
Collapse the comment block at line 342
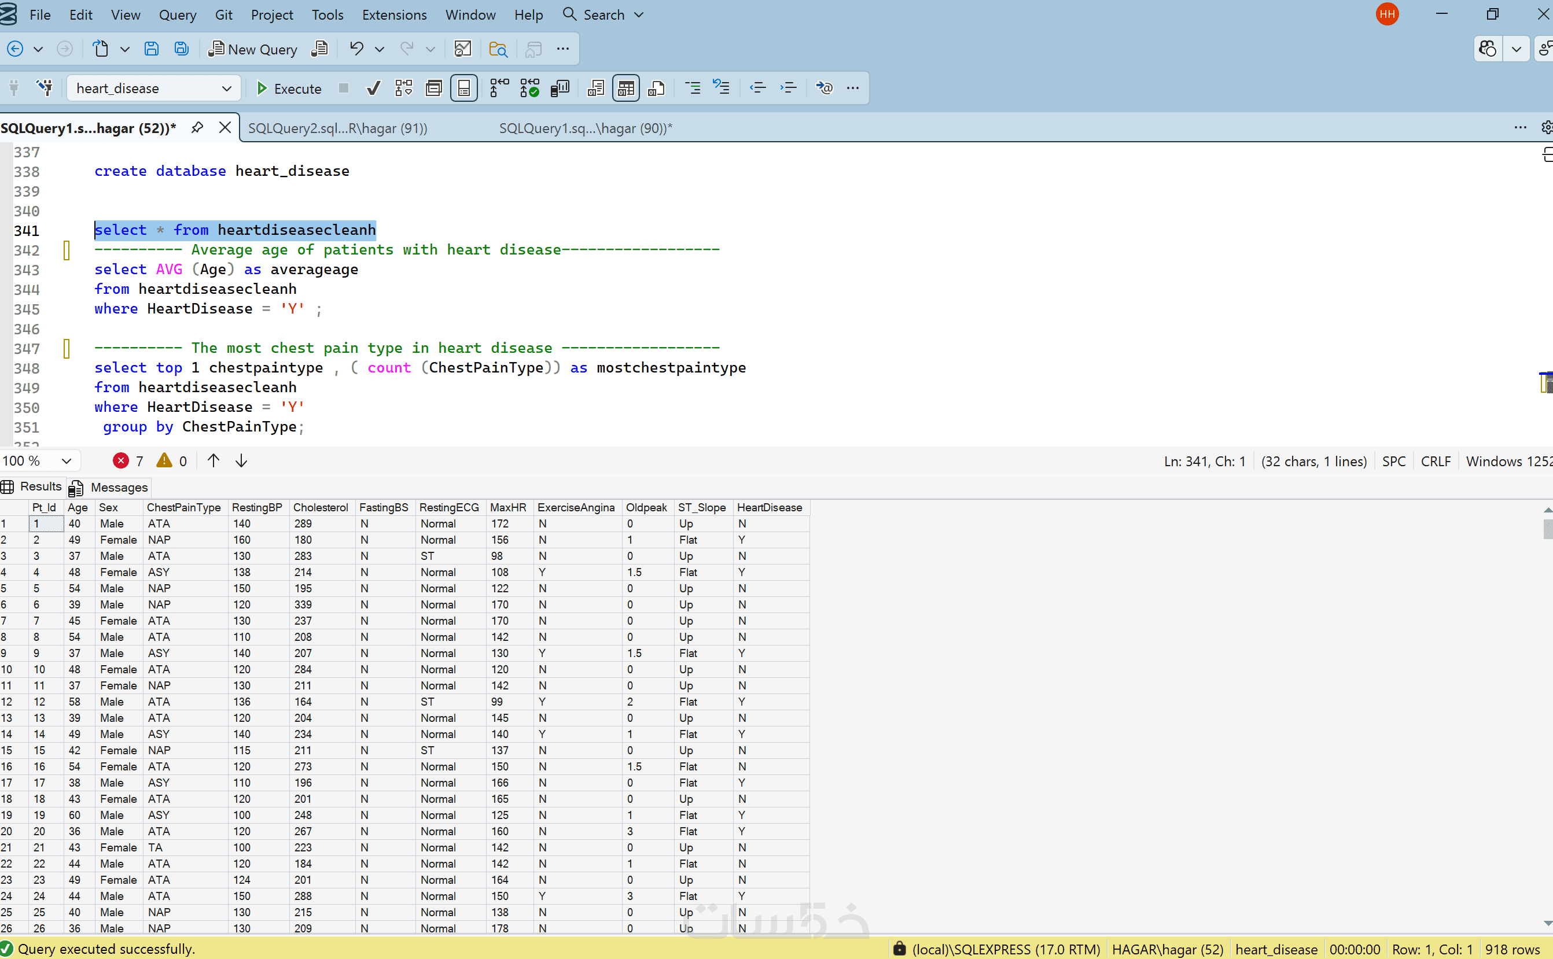point(67,250)
